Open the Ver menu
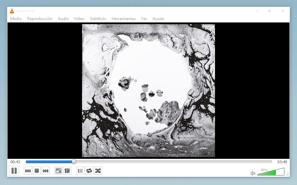 [x=144, y=19]
